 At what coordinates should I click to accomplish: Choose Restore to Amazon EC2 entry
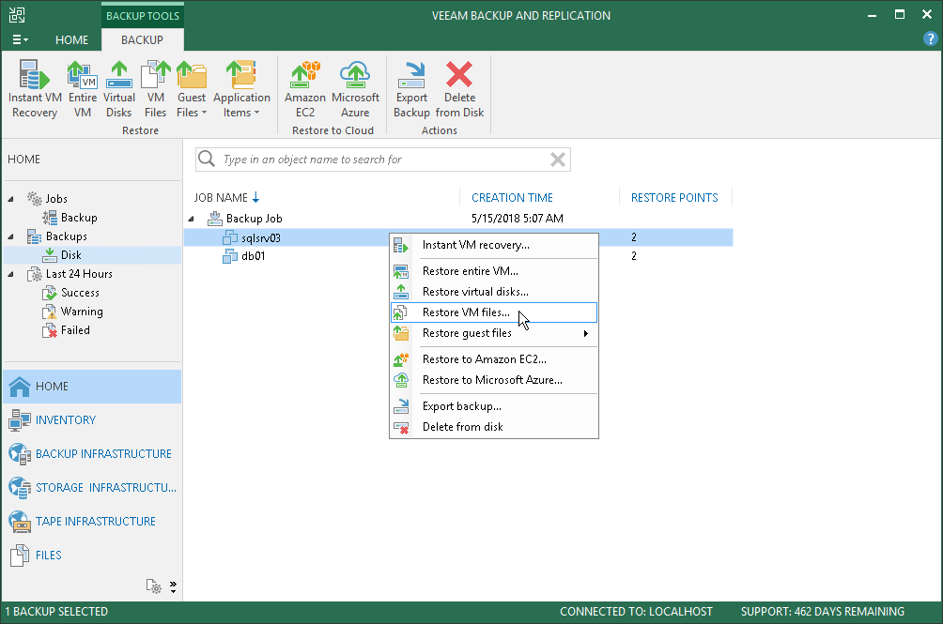click(494, 359)
